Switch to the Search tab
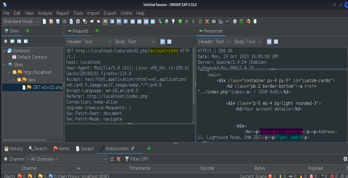The image size is (348, 178). tap(38, 149)
